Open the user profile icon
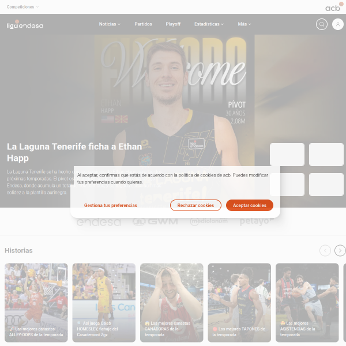 (337, 24)
